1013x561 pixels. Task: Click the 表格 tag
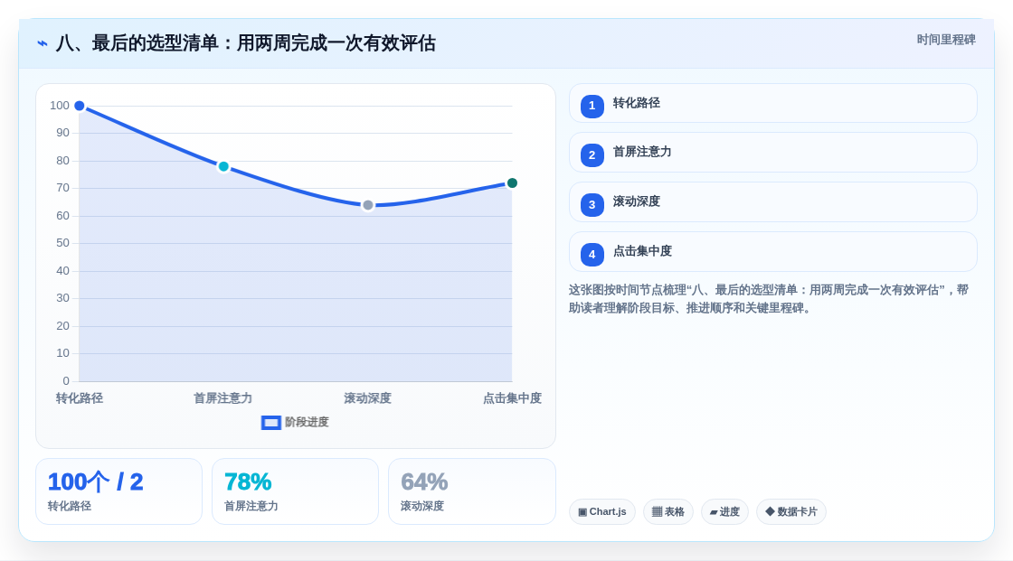(668, 512)
